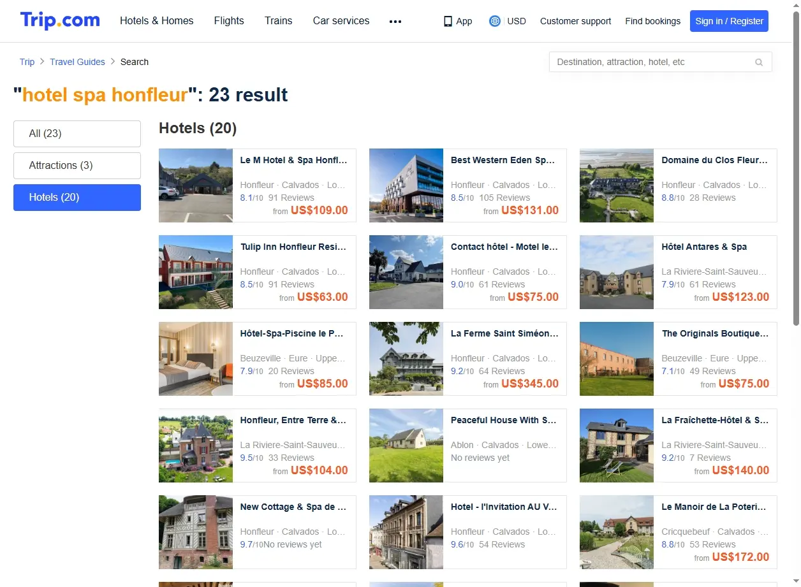Screen dimensions: 801x587
Task: Go to Travel Guides breadcrumb link
Action: pos(77,62)
